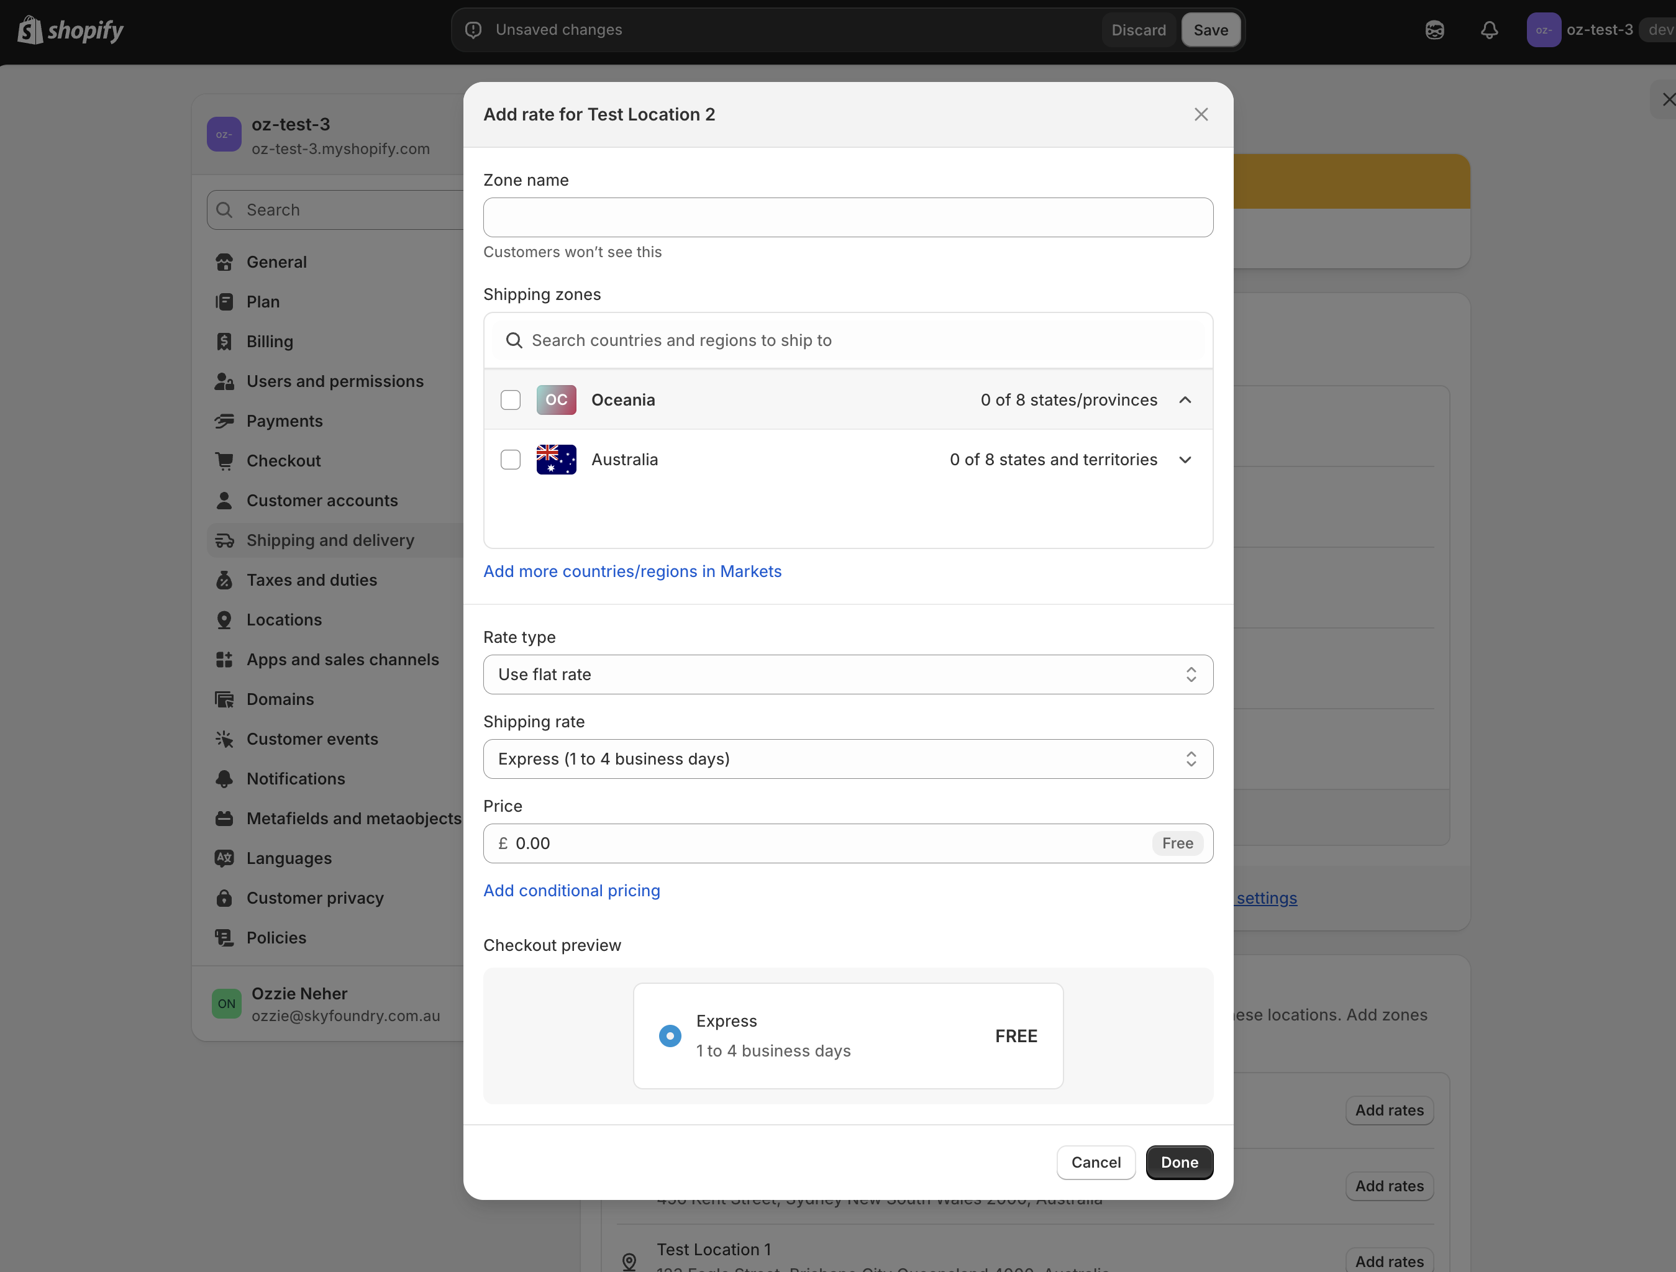Viewport: 1676px width, 1272px height.
Task: Expand Australia states and territories
Action: click(1185, 460)
